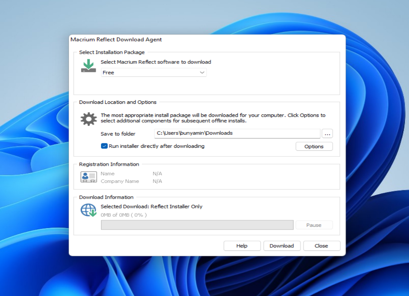Click the download progress bar

pos(197,225)
